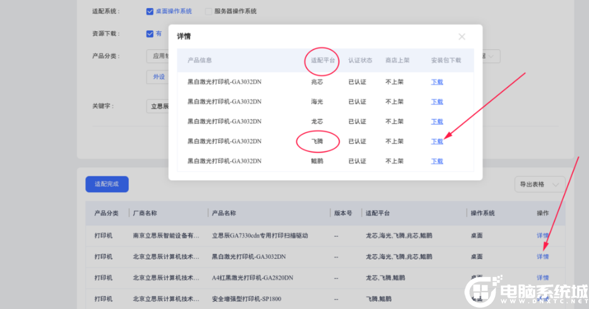Image resolution: width=589 pixels, height=309 pixels.
Task: Uncheck the 桌面操作系统 checkbox
Action: click(150, 11)
